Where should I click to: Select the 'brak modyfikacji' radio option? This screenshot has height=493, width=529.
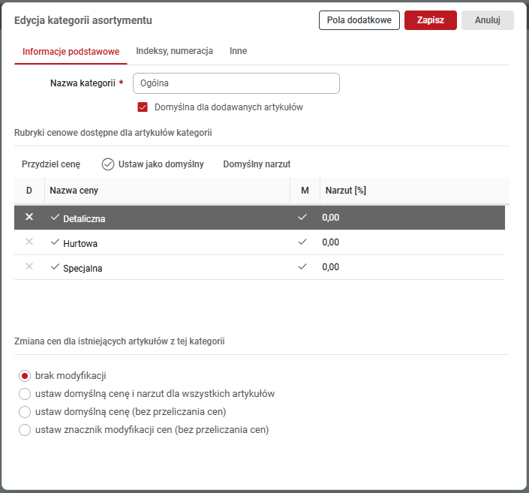pos(25,376)
